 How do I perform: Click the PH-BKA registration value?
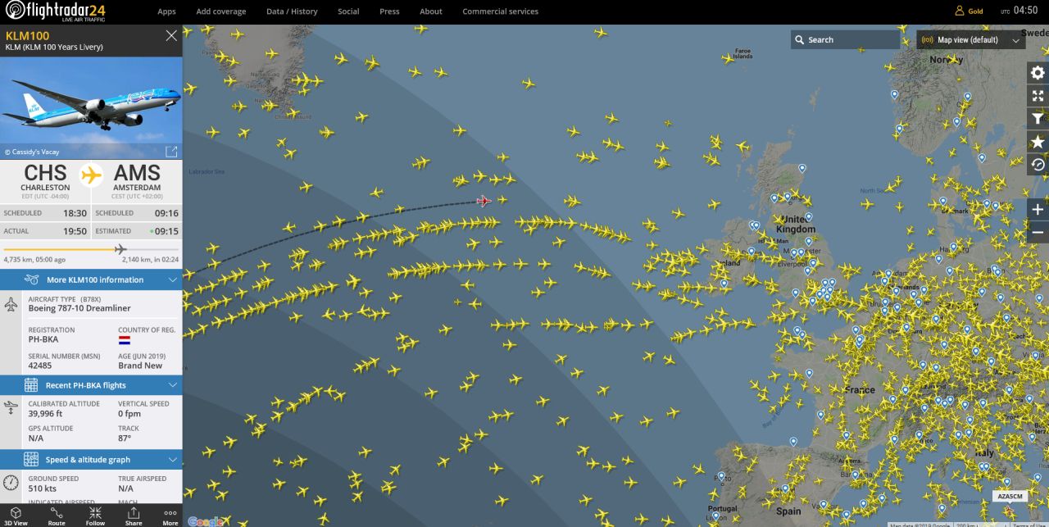click(x=43, y=339)
